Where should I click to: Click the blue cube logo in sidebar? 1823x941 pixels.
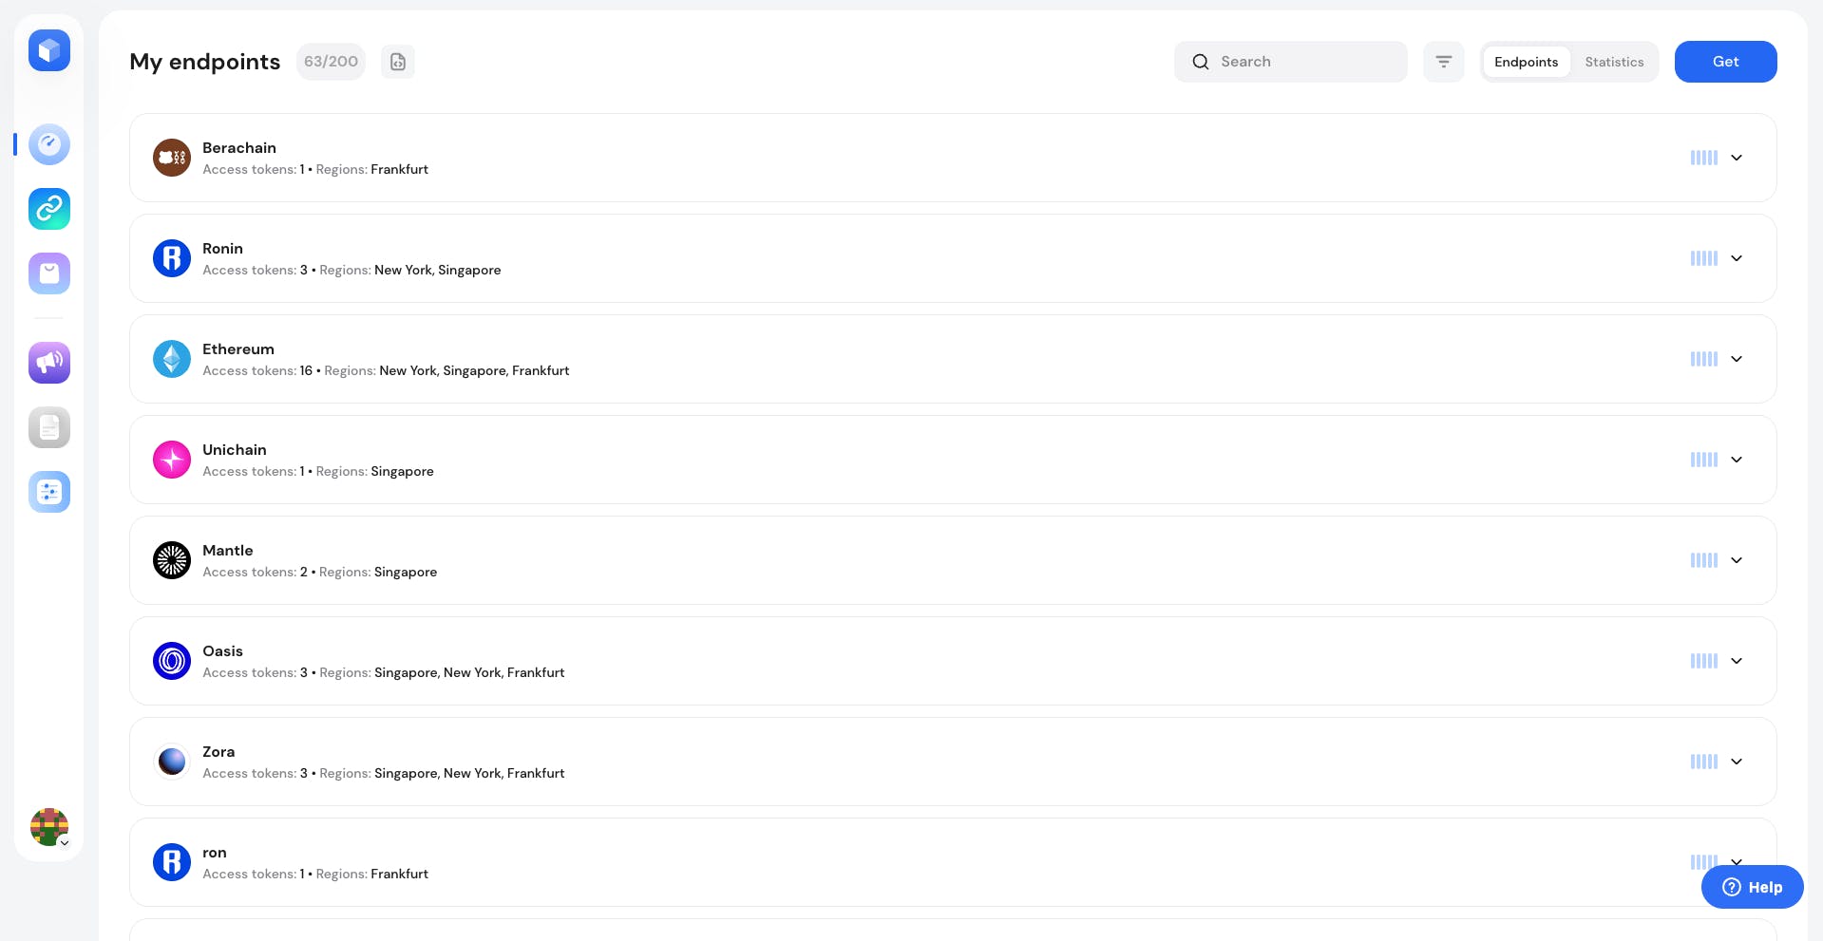[x=49, y=50]
